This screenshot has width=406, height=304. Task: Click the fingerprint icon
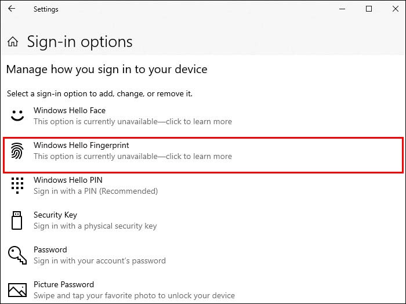point(17,151)
